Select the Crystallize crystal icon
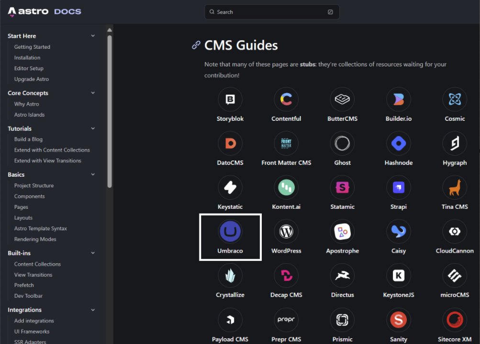Viewport: 480px width, 344px height. (x=230, y=276)
